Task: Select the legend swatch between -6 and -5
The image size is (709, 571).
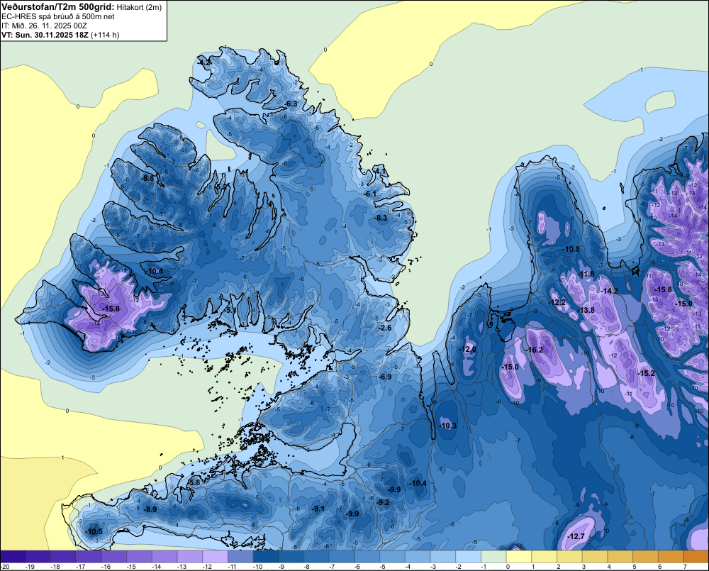Action: click(x=367, y=557)
